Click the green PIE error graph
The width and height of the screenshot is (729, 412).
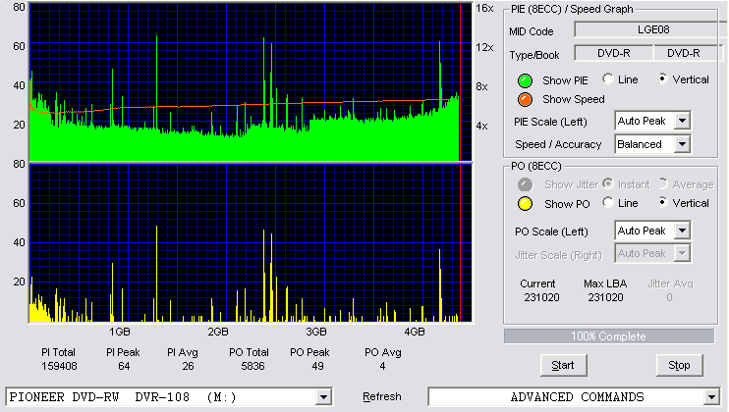(251, 82)
